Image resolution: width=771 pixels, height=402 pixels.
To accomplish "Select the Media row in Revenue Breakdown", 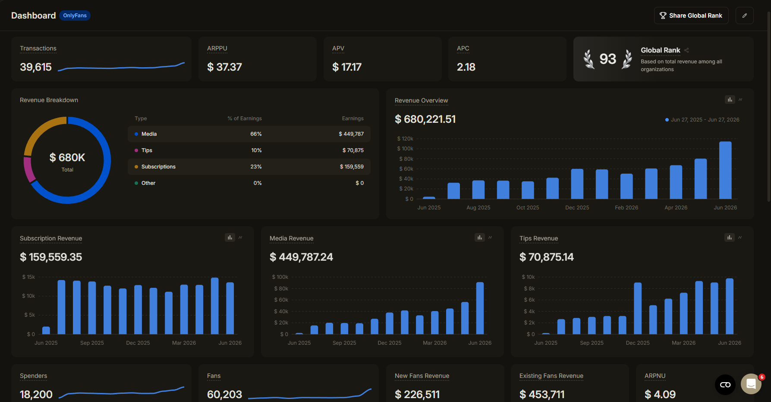I will pos(249,134).
